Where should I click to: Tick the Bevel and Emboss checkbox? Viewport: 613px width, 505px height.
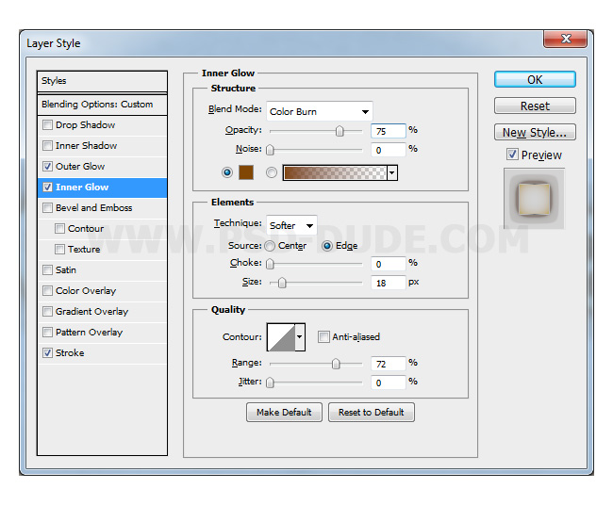pos(47,208)
